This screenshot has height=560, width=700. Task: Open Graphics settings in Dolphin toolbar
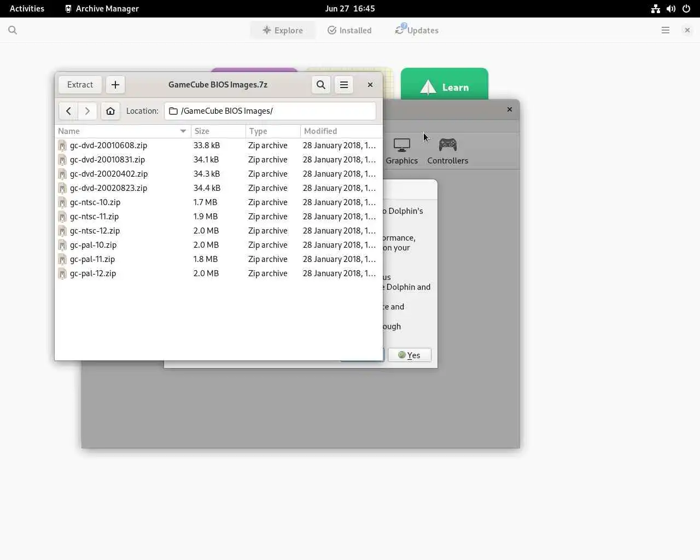pyautogui.click(x=402, y=151)
